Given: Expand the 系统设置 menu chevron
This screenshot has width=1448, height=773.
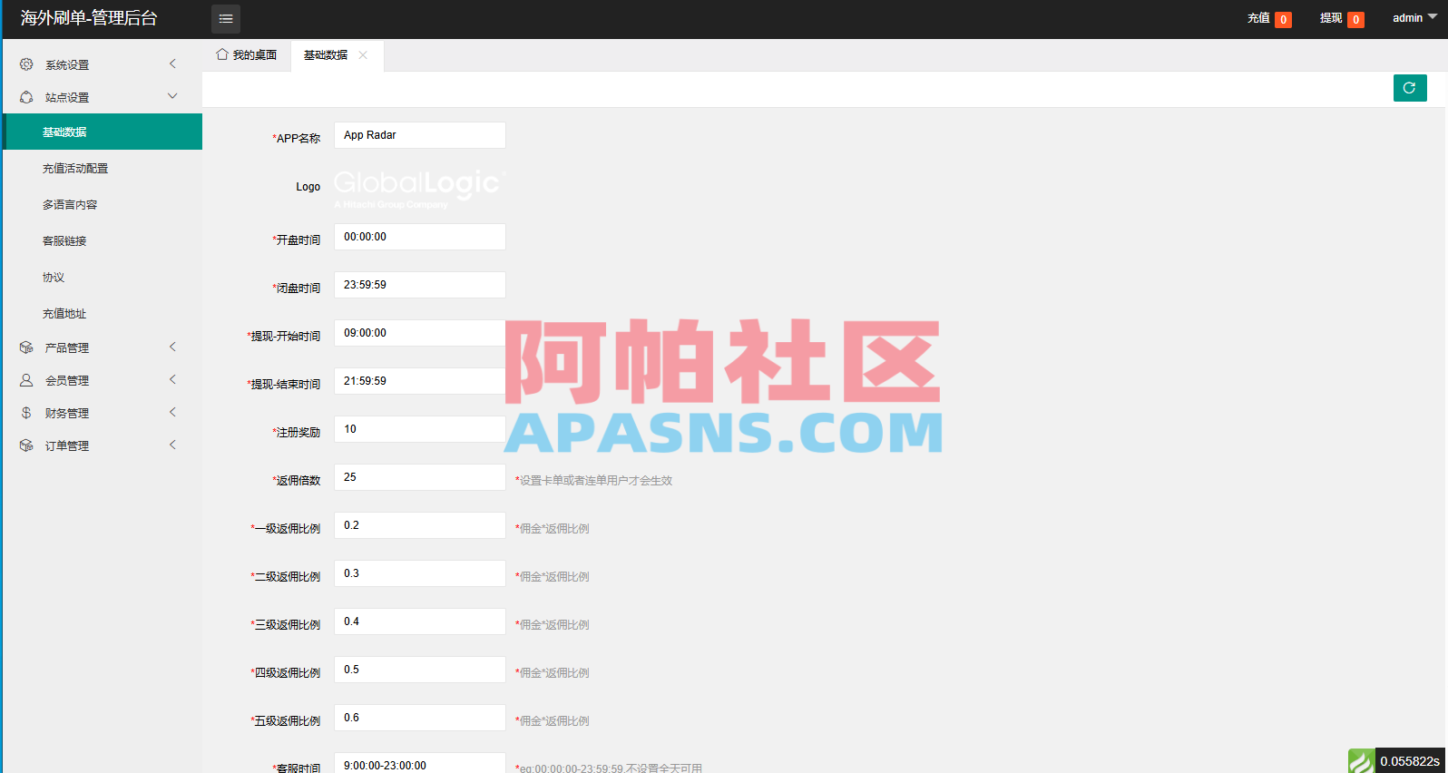Looking at the screenshot, I should (172, 64).
